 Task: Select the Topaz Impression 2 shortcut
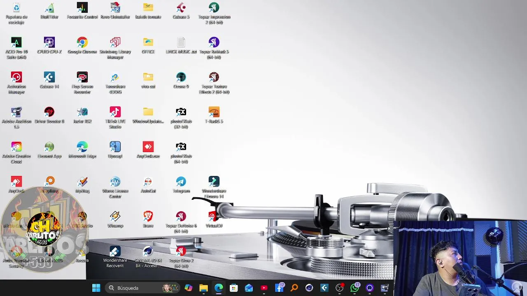point(214,13)
